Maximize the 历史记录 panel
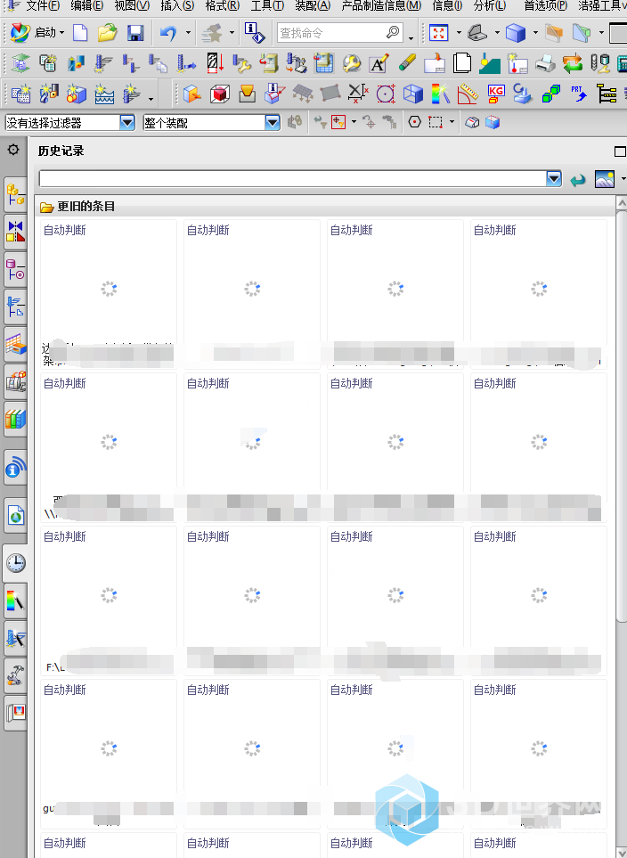The image size is (627, 858). point(620,151)
